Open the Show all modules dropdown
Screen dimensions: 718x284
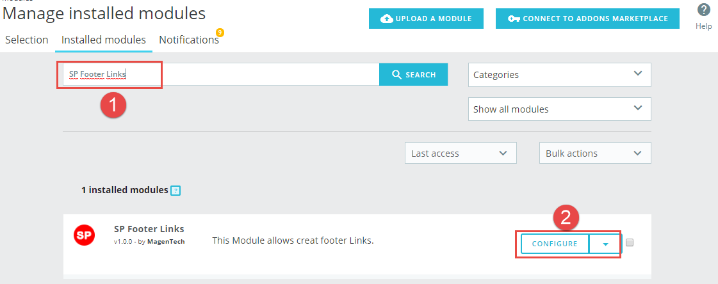coord(560,109)
